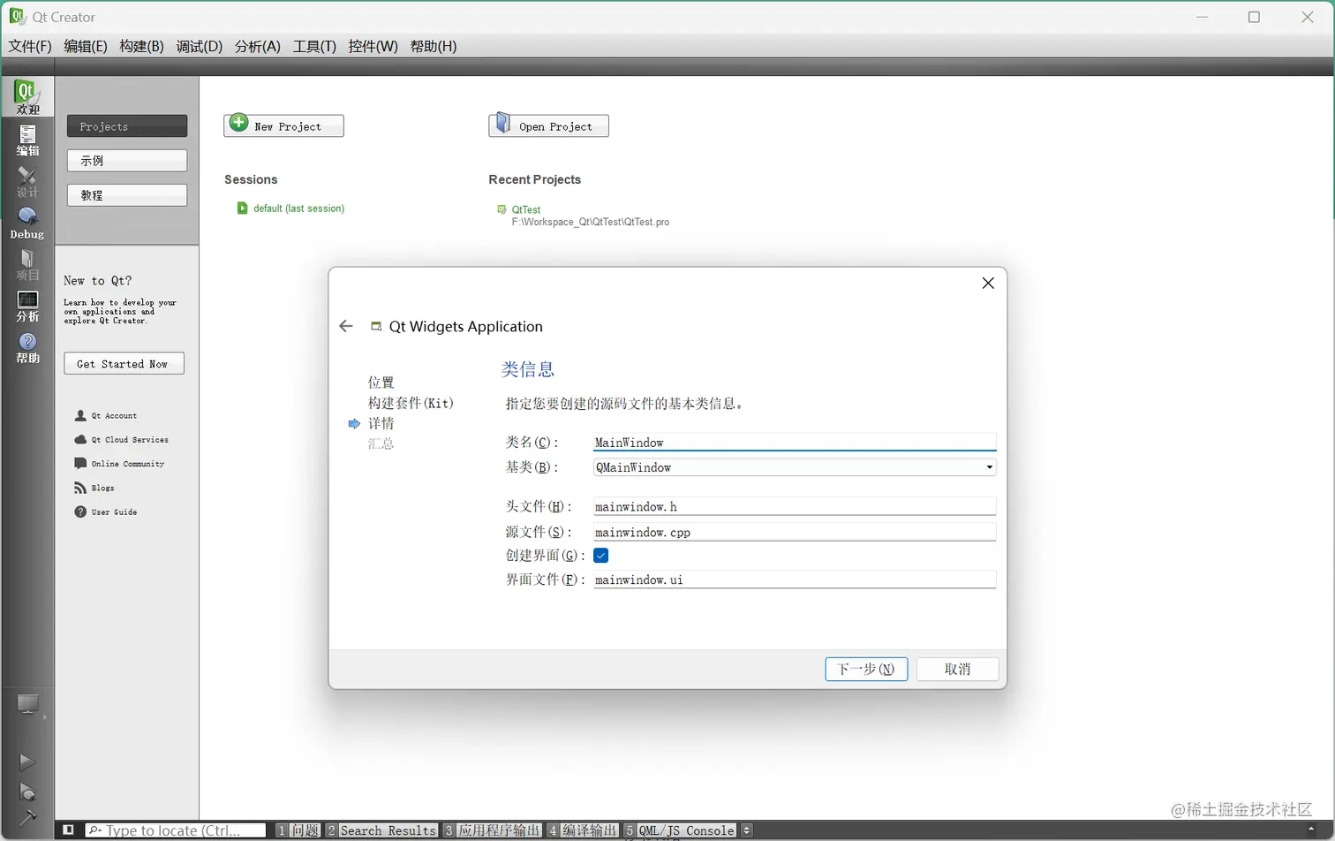Click the Type to locate search box
Screen dimensions: 1335x841
(x=175, y=830)
